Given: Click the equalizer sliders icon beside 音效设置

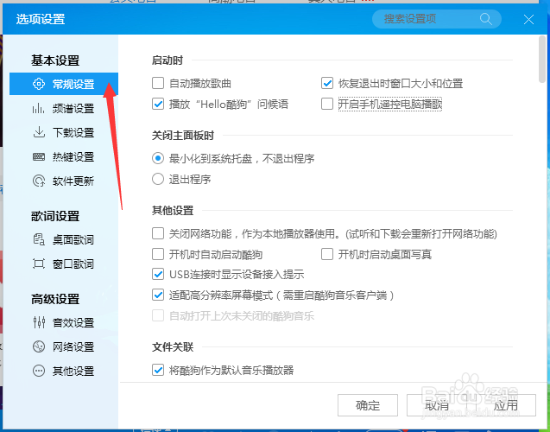Looking at the screenshot, I should point(39,322).
